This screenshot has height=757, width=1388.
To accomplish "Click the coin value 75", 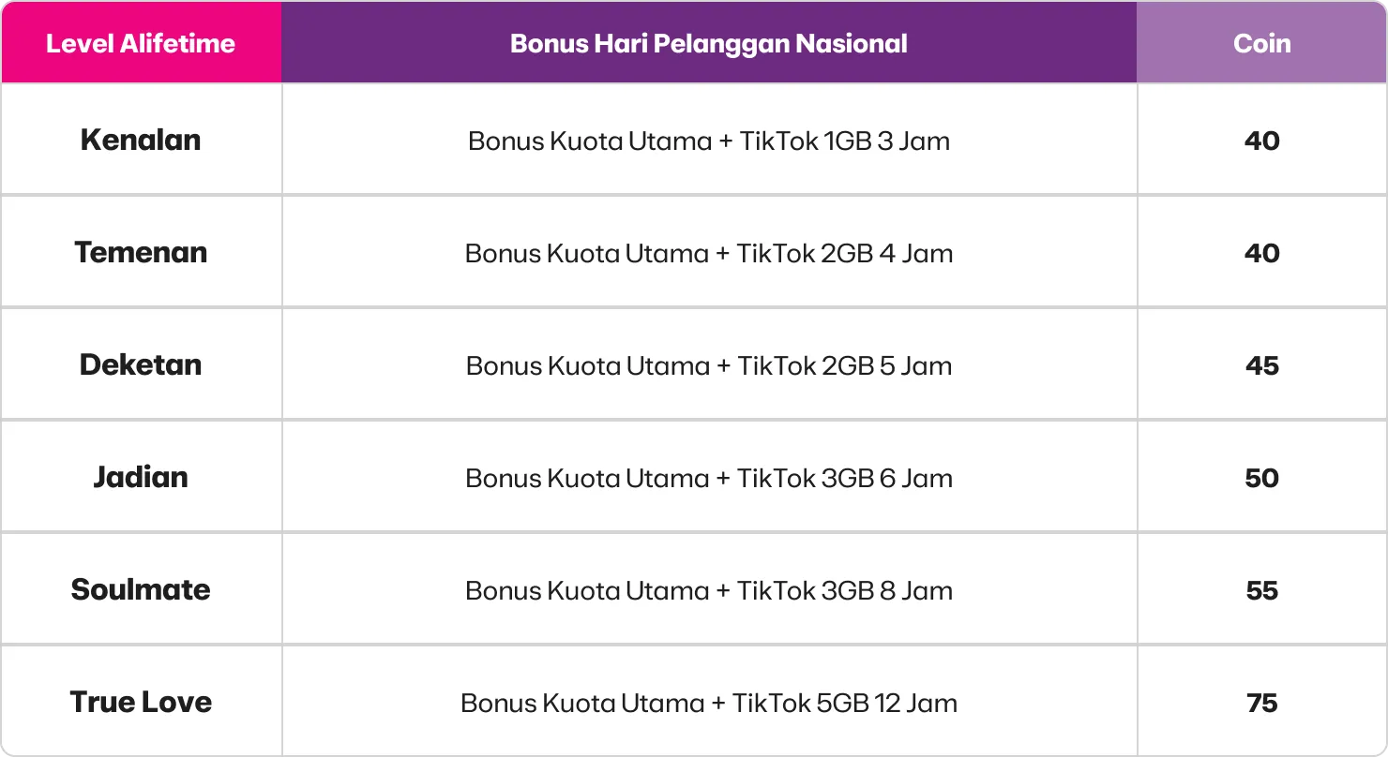I will coord(1262,703).
